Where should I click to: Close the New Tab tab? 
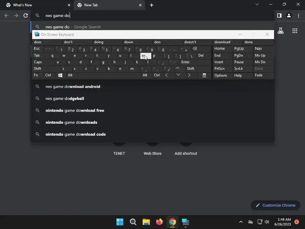140,5
